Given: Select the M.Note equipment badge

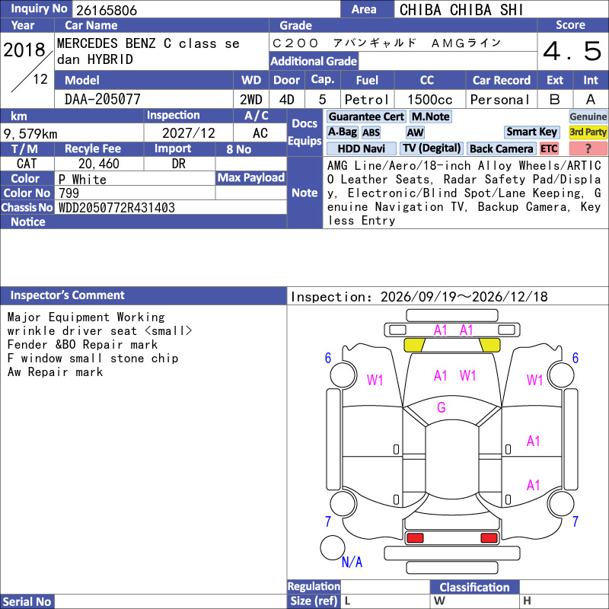Looking at the screenshot, I should coord(430,116).
